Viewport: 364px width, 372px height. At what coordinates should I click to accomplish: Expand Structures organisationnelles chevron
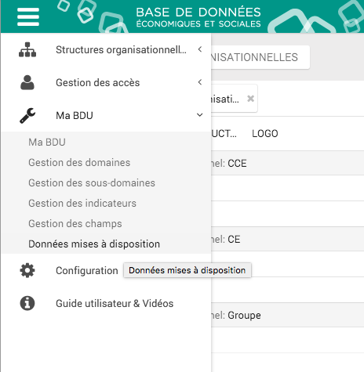point(200,49)
